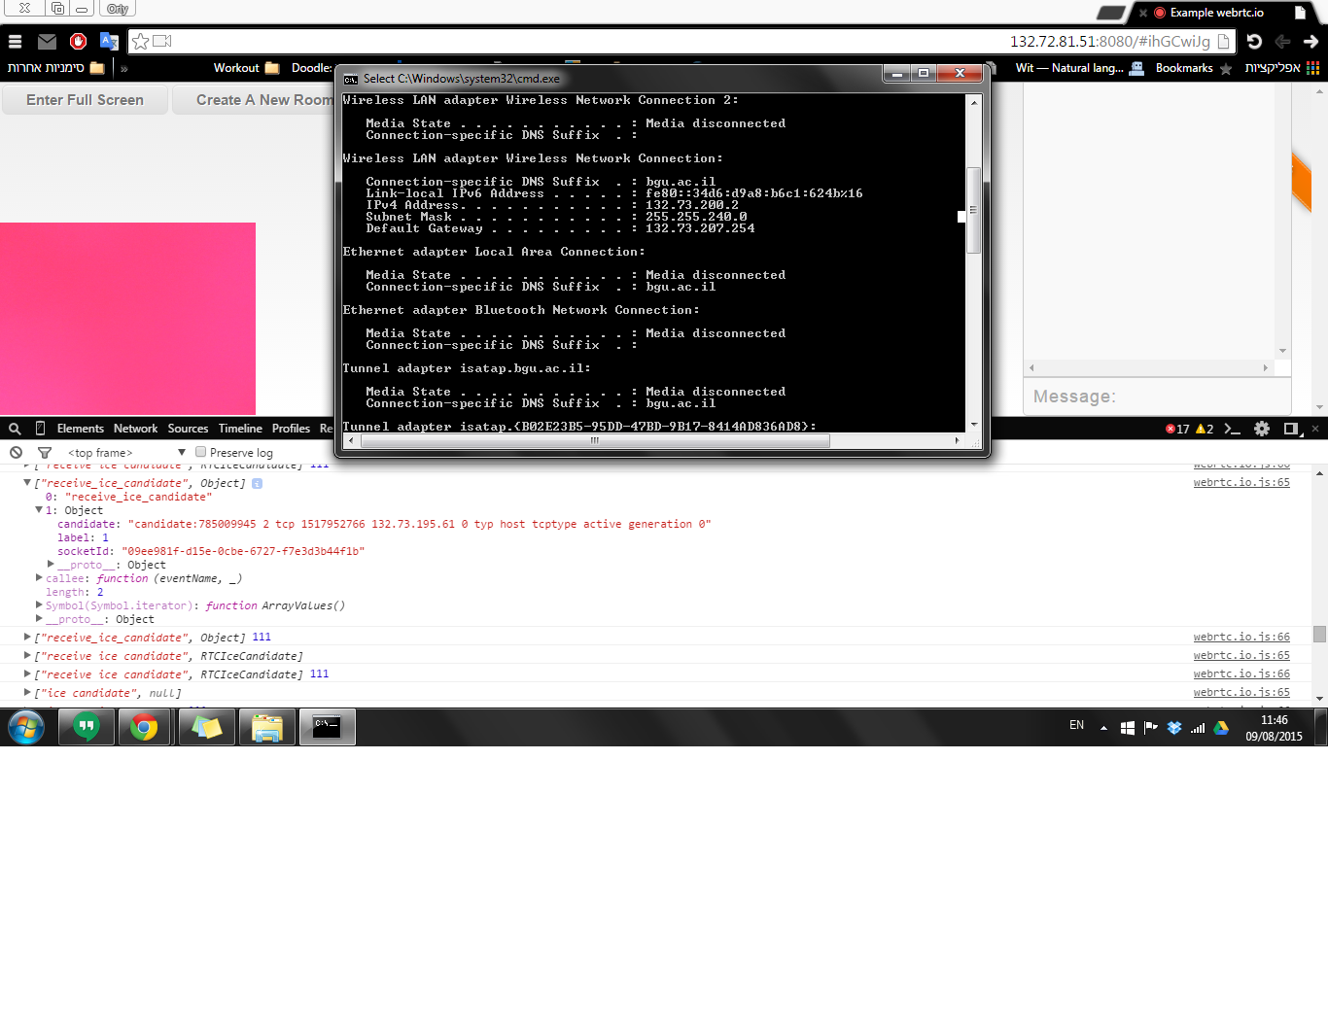Image resolution: width=1328 pixels, height=1036 pixels.
Task: Open DevTools settings gear
Action: (x=1262, y=429)
